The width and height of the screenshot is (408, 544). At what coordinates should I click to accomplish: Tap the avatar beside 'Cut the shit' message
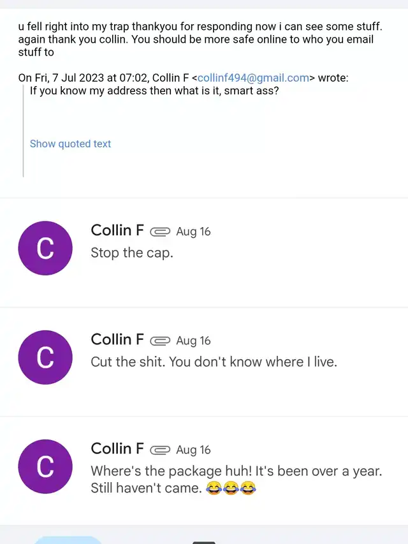(45, 357)
